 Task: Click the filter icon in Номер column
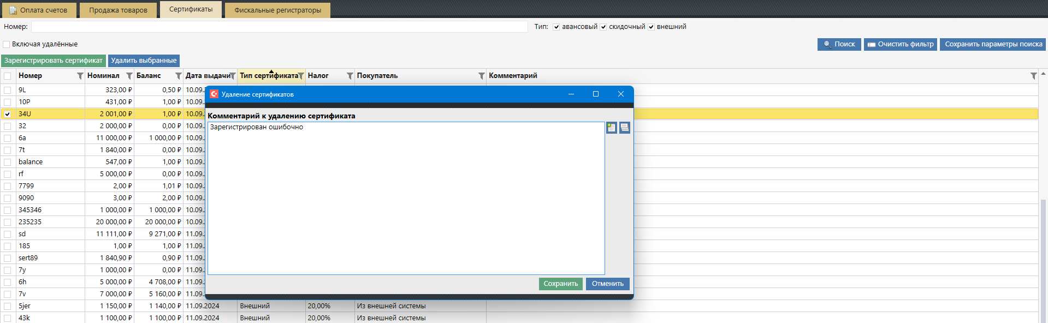click(x=80, y=76)
